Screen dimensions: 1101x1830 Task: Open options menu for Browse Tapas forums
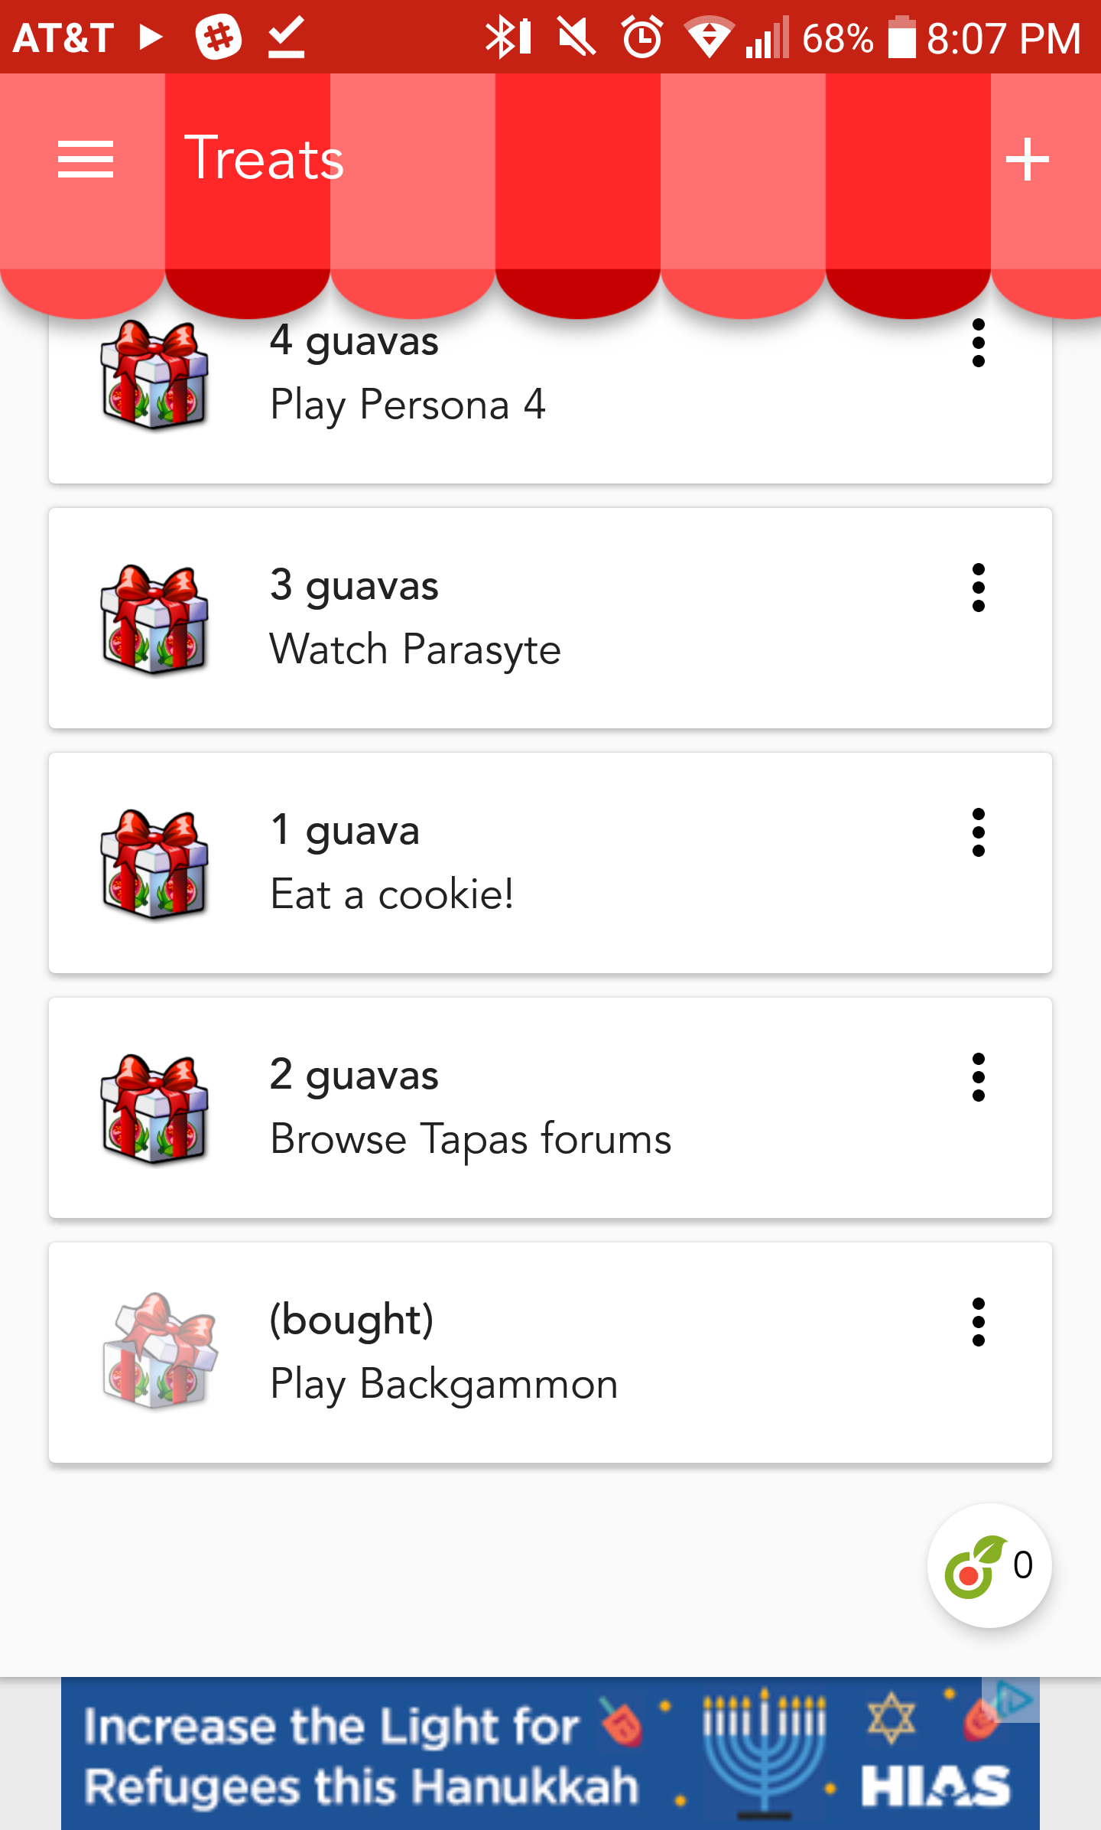978,1077
